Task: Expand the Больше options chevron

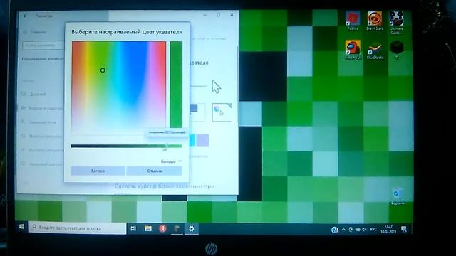Action: coord(172,161)
